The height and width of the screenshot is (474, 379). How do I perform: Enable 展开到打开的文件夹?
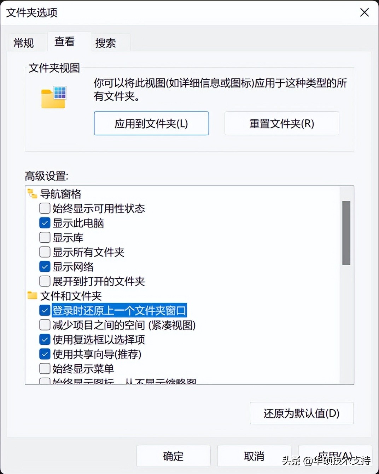(x=45, y=281)
